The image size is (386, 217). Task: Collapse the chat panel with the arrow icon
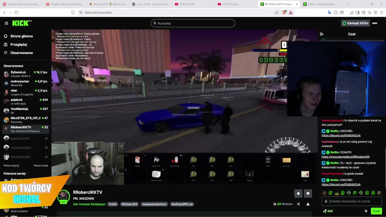tap(321, 34)
